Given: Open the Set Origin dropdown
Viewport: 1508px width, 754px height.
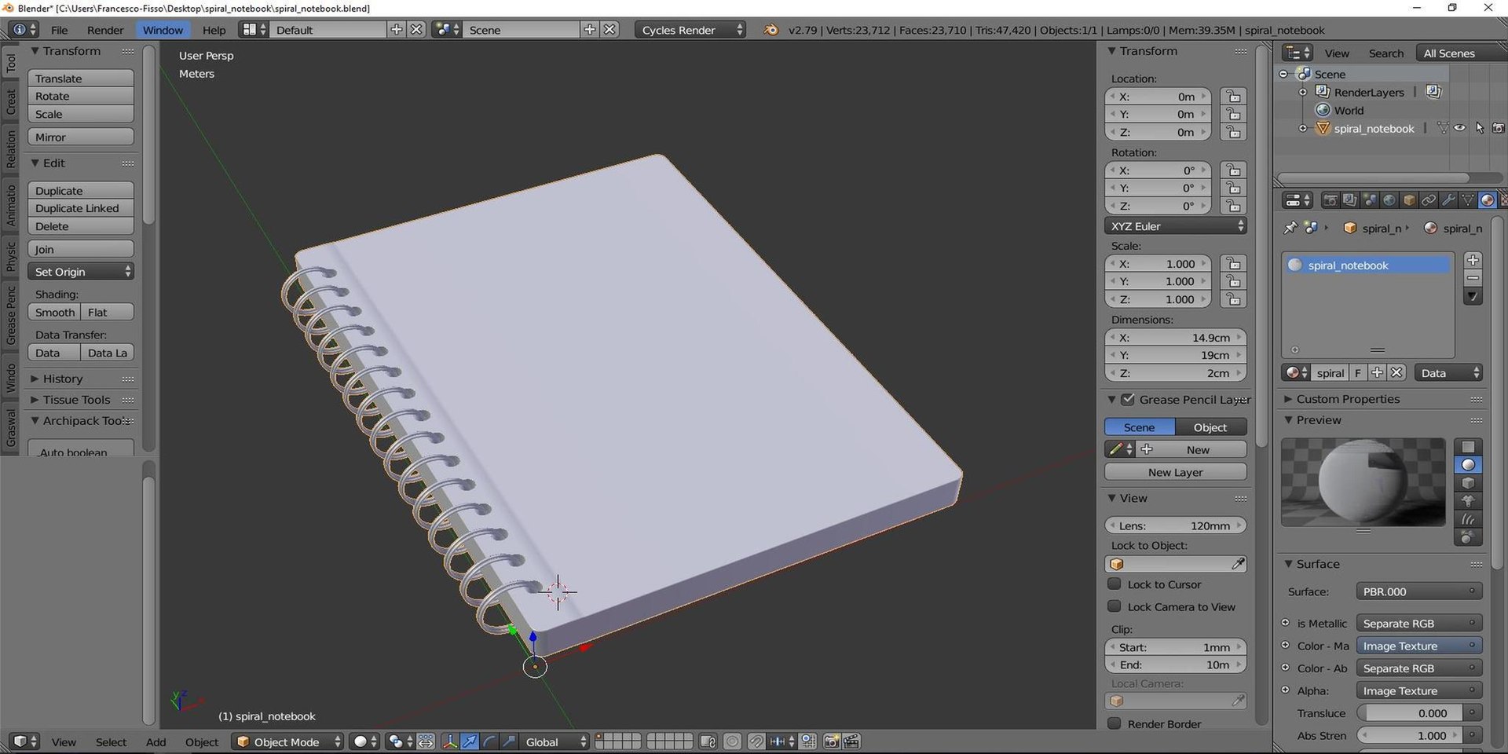Looking at the screenshot, I should pos(80,272).
